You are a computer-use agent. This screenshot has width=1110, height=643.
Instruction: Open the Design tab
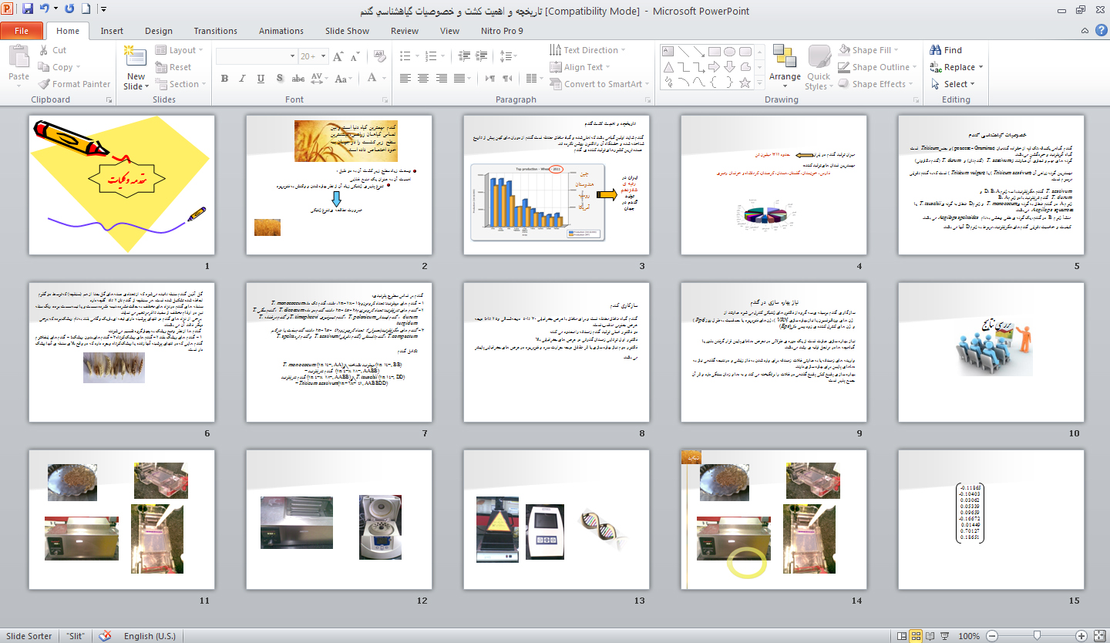pyautogui.click(x=158, y=31)
